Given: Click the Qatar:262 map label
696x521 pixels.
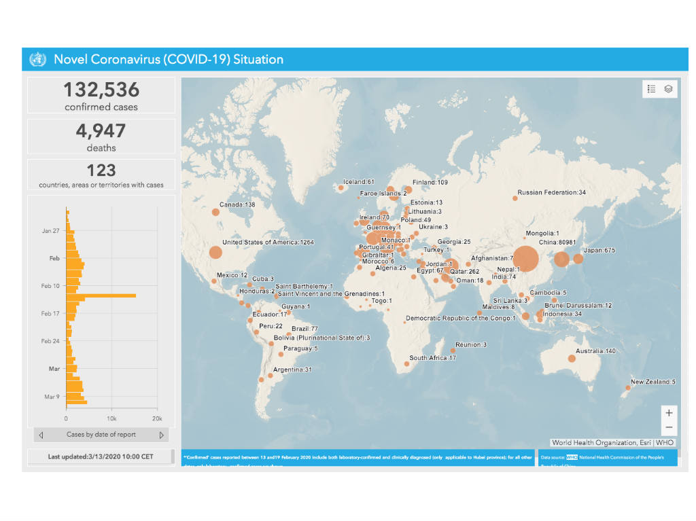Looking at the screenshot, I should coord(465,272).
